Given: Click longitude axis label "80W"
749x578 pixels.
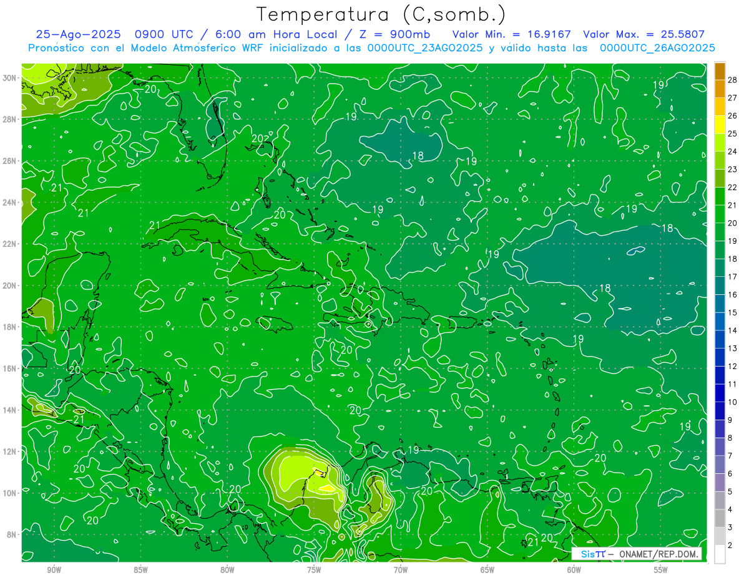Looking at the screenshot, I should (x=227, y=570).
